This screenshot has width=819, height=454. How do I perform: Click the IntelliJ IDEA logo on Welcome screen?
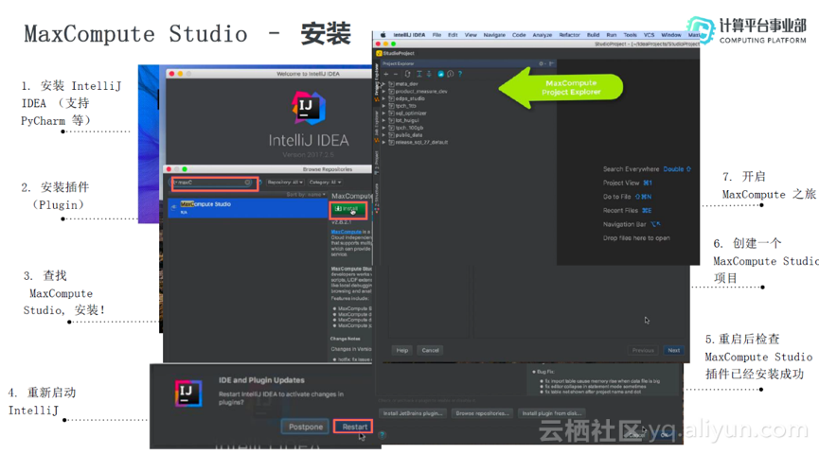tap(308, 108)
